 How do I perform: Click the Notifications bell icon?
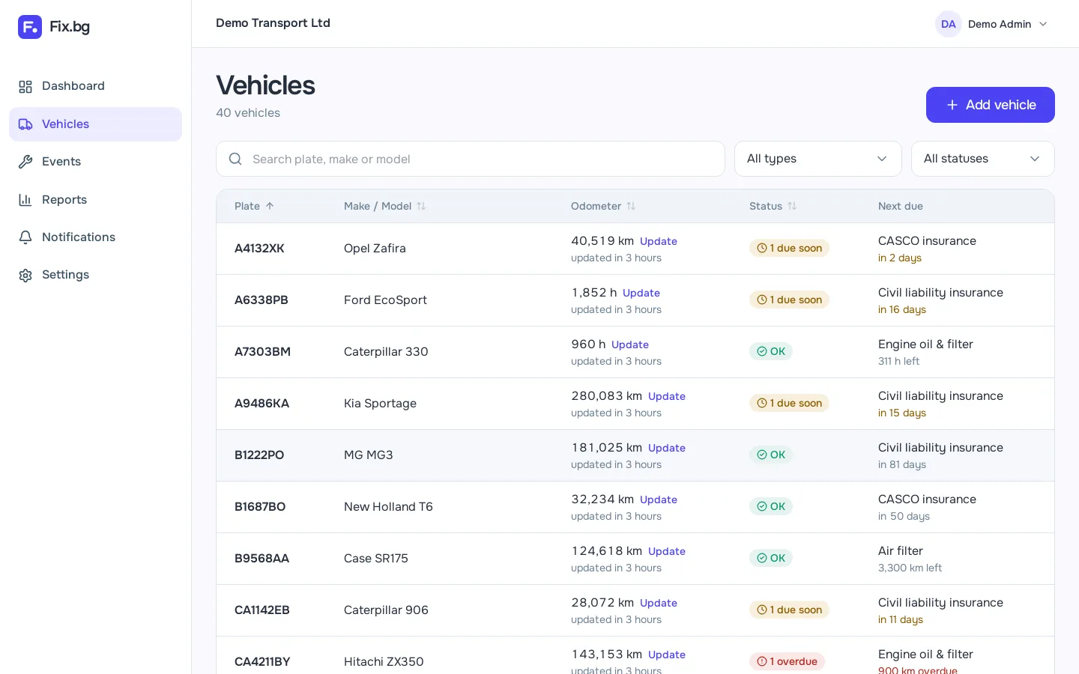point(25,237)
